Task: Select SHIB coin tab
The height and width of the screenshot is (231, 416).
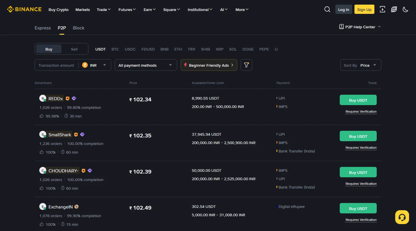Action: (x=205, y=49)
